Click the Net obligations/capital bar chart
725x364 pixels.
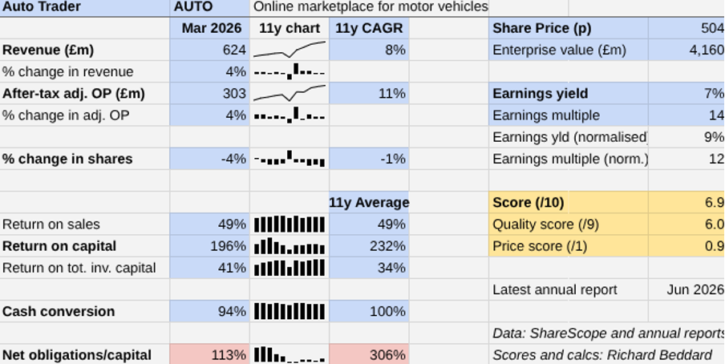pos(290,354)
